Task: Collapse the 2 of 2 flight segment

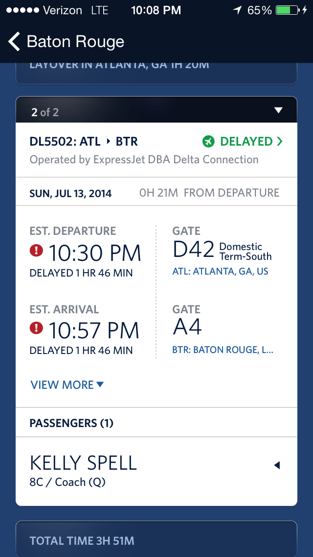Action: [278, 110]
